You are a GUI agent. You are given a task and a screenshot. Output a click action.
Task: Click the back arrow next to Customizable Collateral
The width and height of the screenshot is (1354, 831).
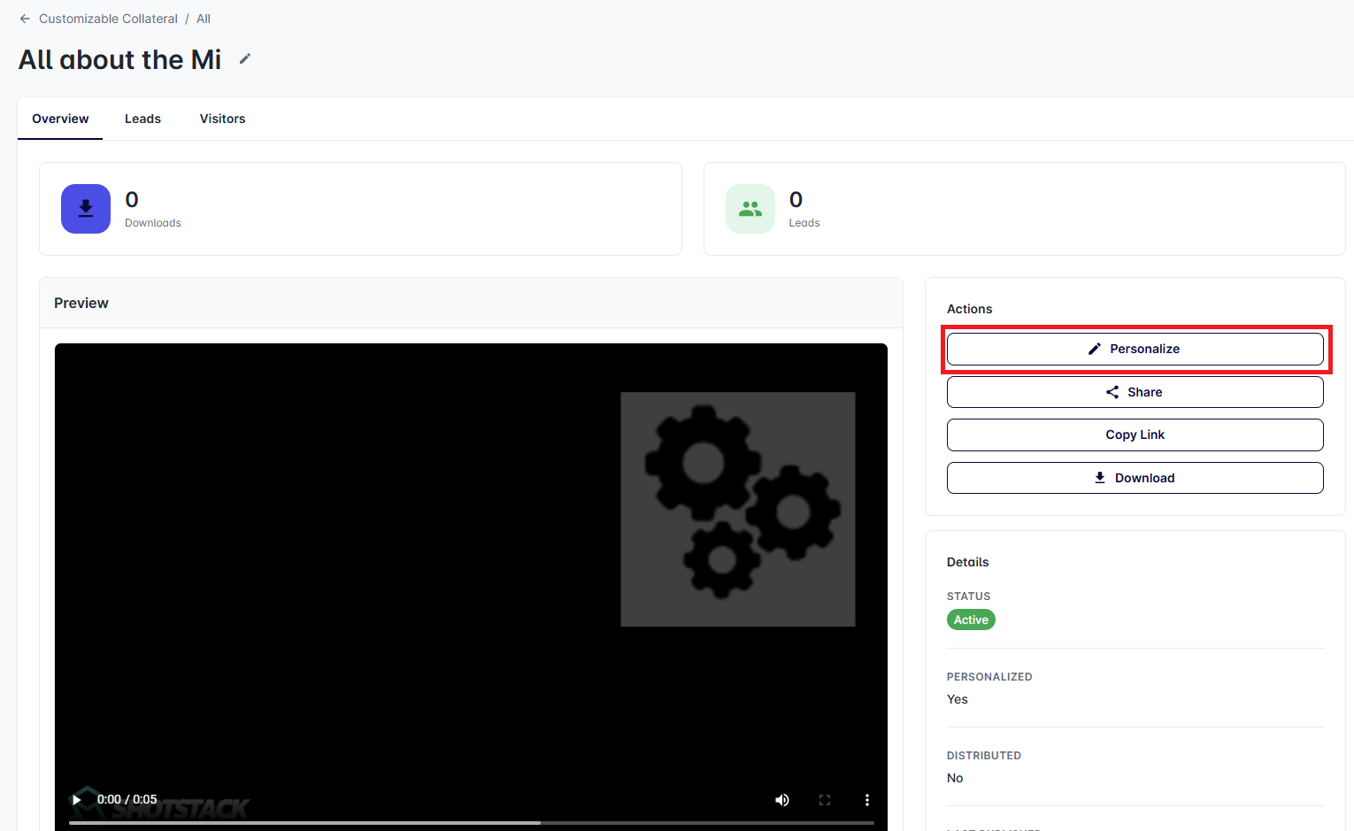click(25, 19)
